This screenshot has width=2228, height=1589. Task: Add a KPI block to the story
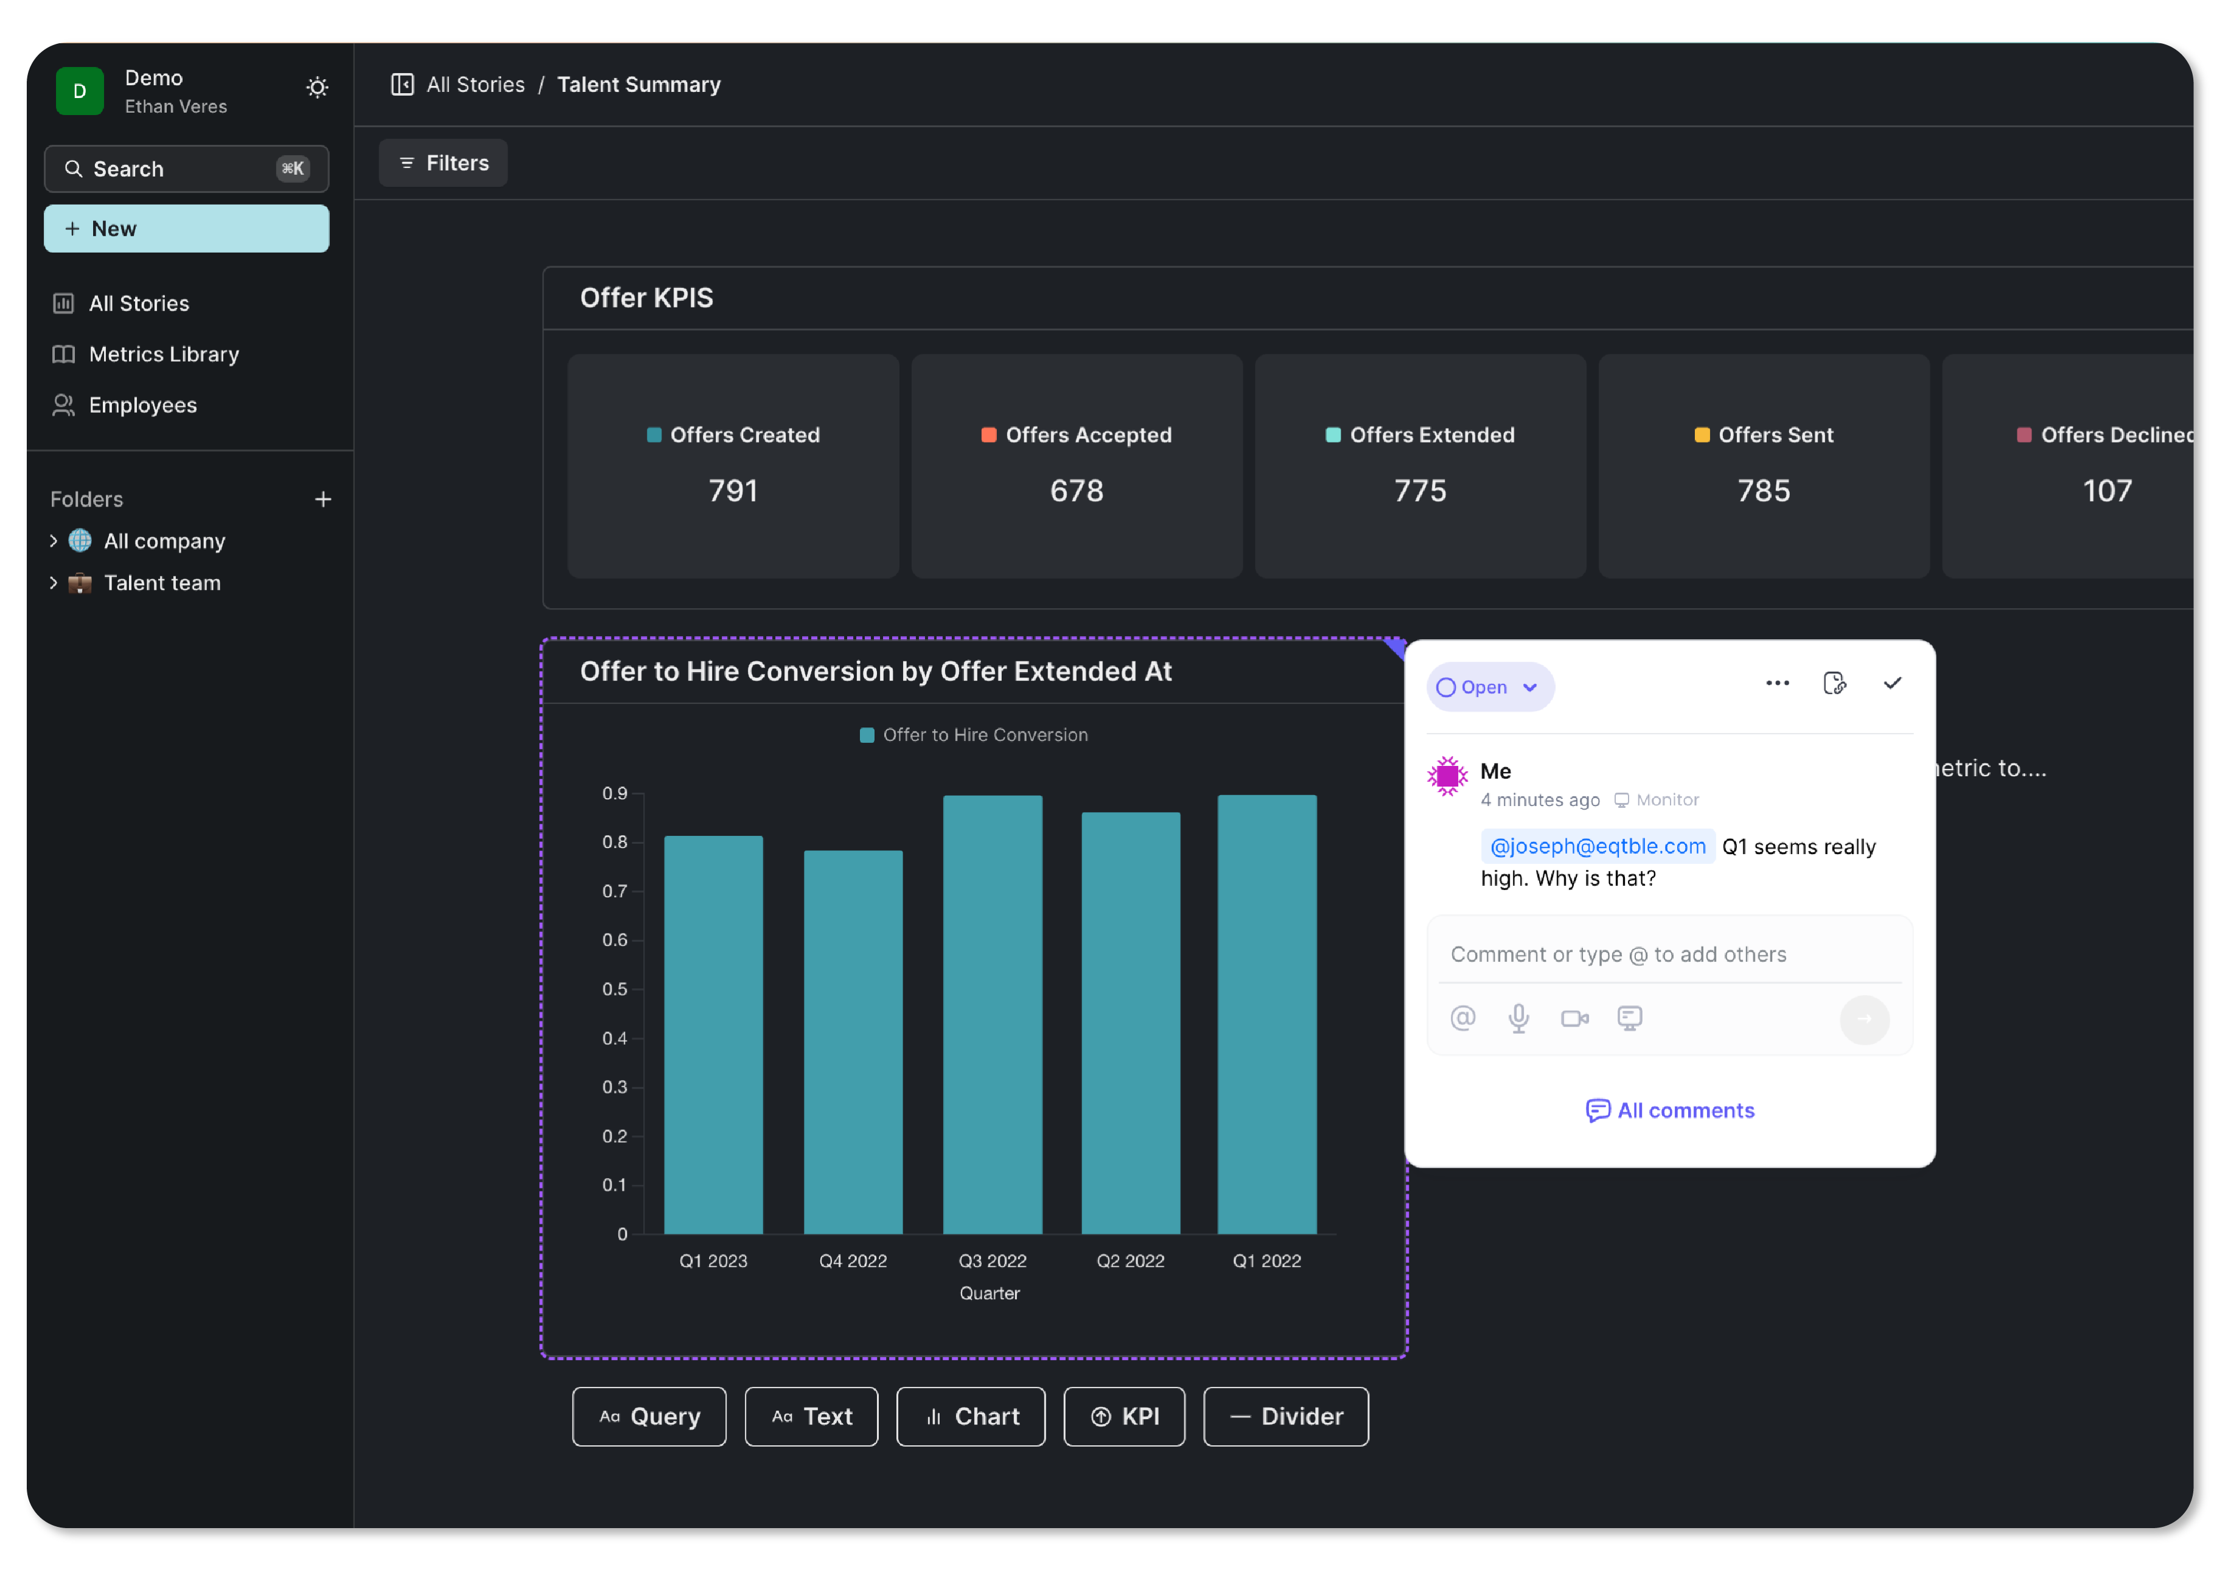click(1124, 1417)
